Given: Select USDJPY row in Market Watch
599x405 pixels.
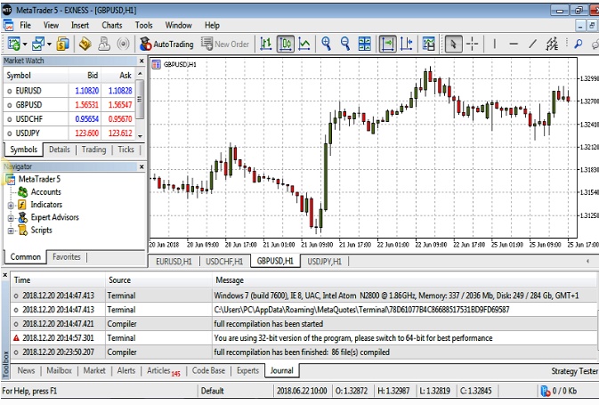Looking at the screenshot, I should 69,134.
